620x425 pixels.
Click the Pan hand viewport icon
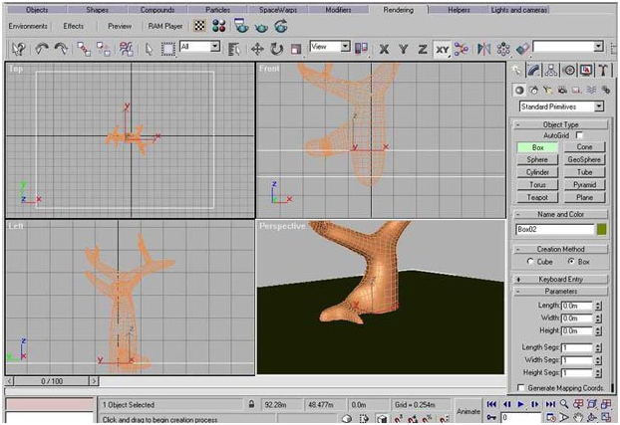(578, 417)
